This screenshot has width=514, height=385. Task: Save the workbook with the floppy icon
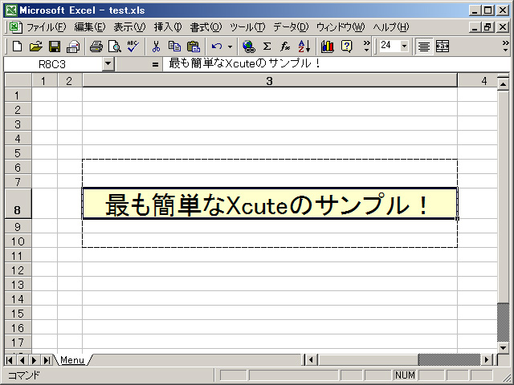coord(55,47)
